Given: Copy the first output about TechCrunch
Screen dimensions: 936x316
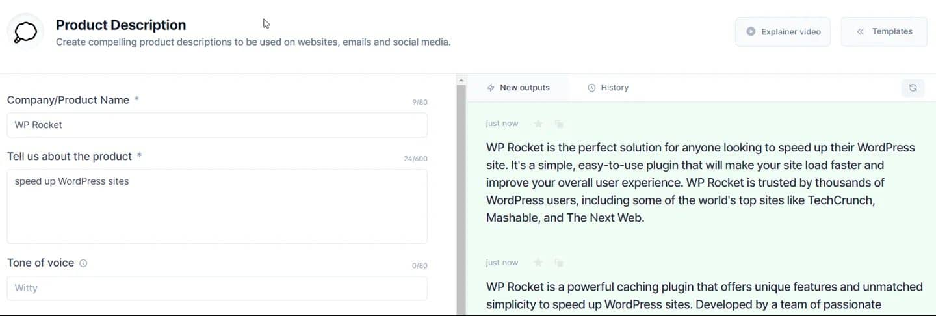Looking at the screenshot, I should [559, 124].
